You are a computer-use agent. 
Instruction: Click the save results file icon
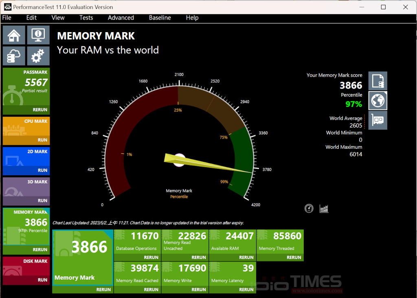pos(377,81)
